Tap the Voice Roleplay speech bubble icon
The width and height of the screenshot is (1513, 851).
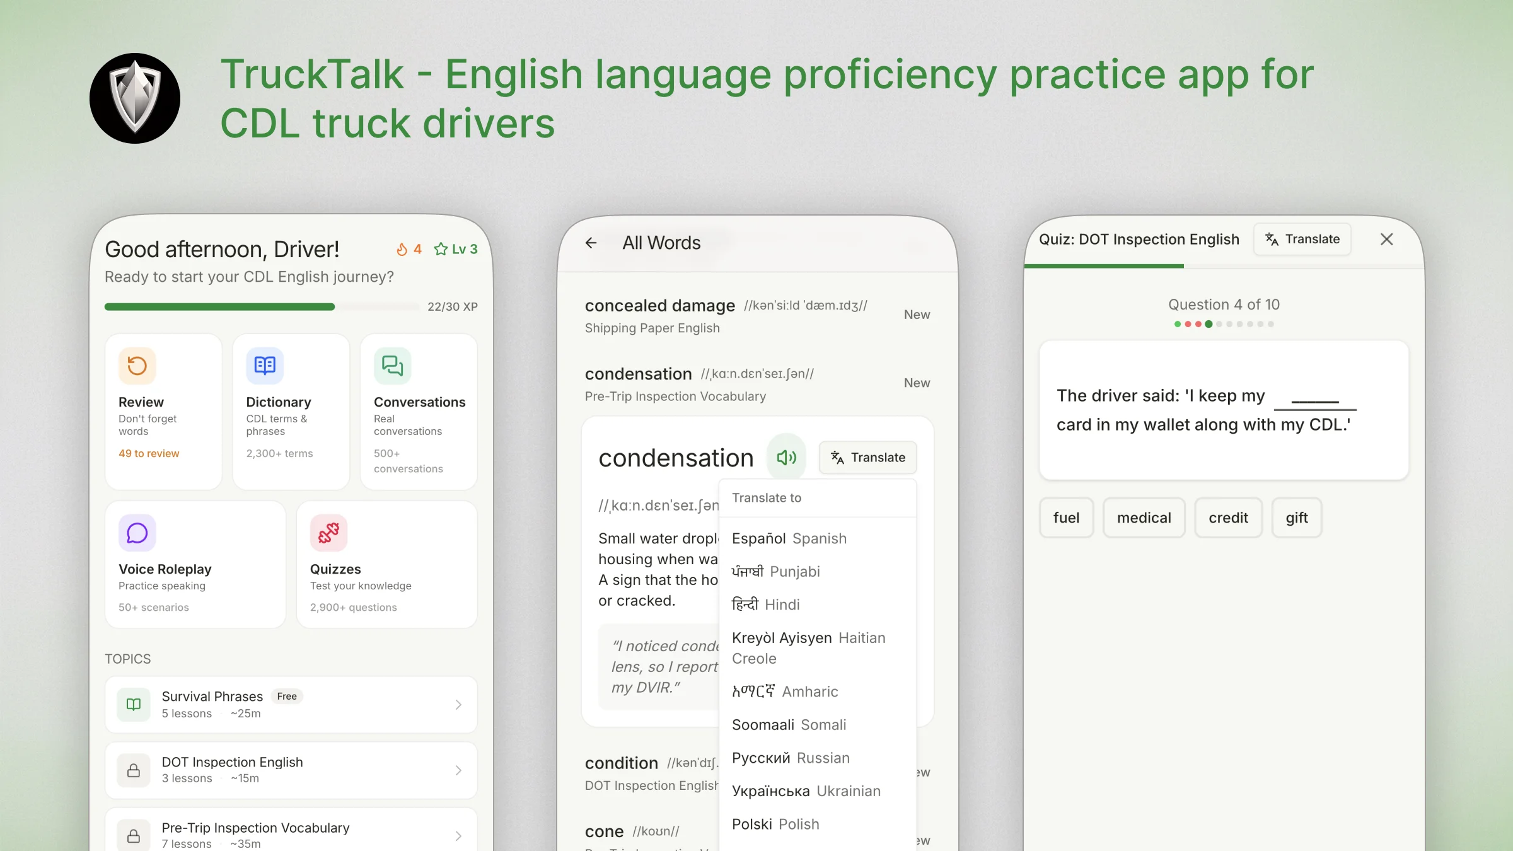point(136,533)
